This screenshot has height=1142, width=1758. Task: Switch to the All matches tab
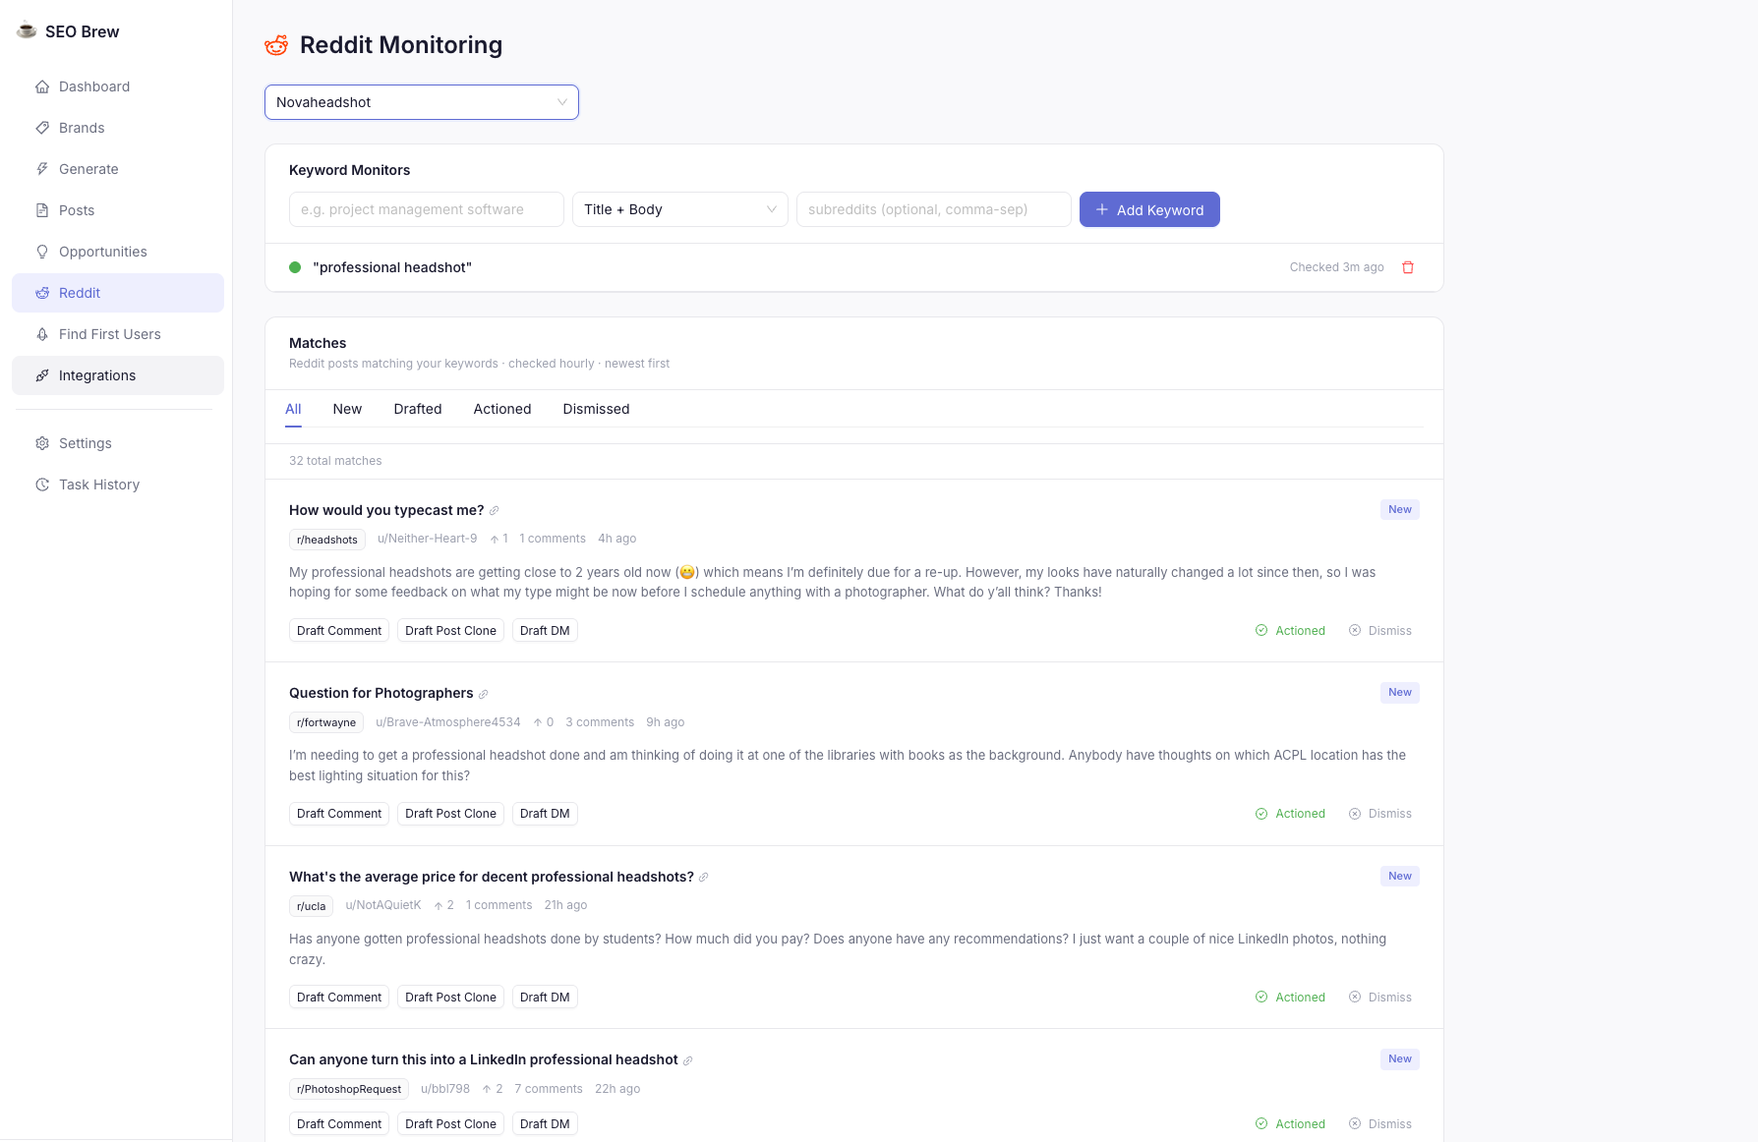[293, 409]
